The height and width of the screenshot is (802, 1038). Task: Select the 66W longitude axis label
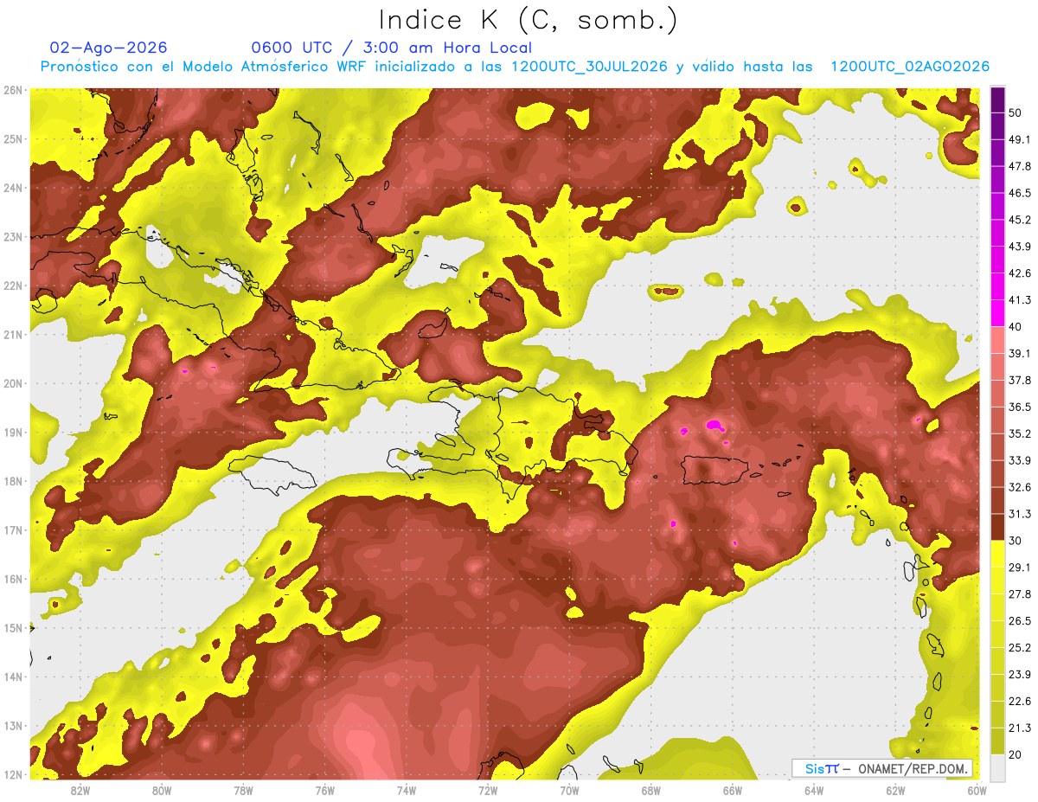tap(733, 791)
